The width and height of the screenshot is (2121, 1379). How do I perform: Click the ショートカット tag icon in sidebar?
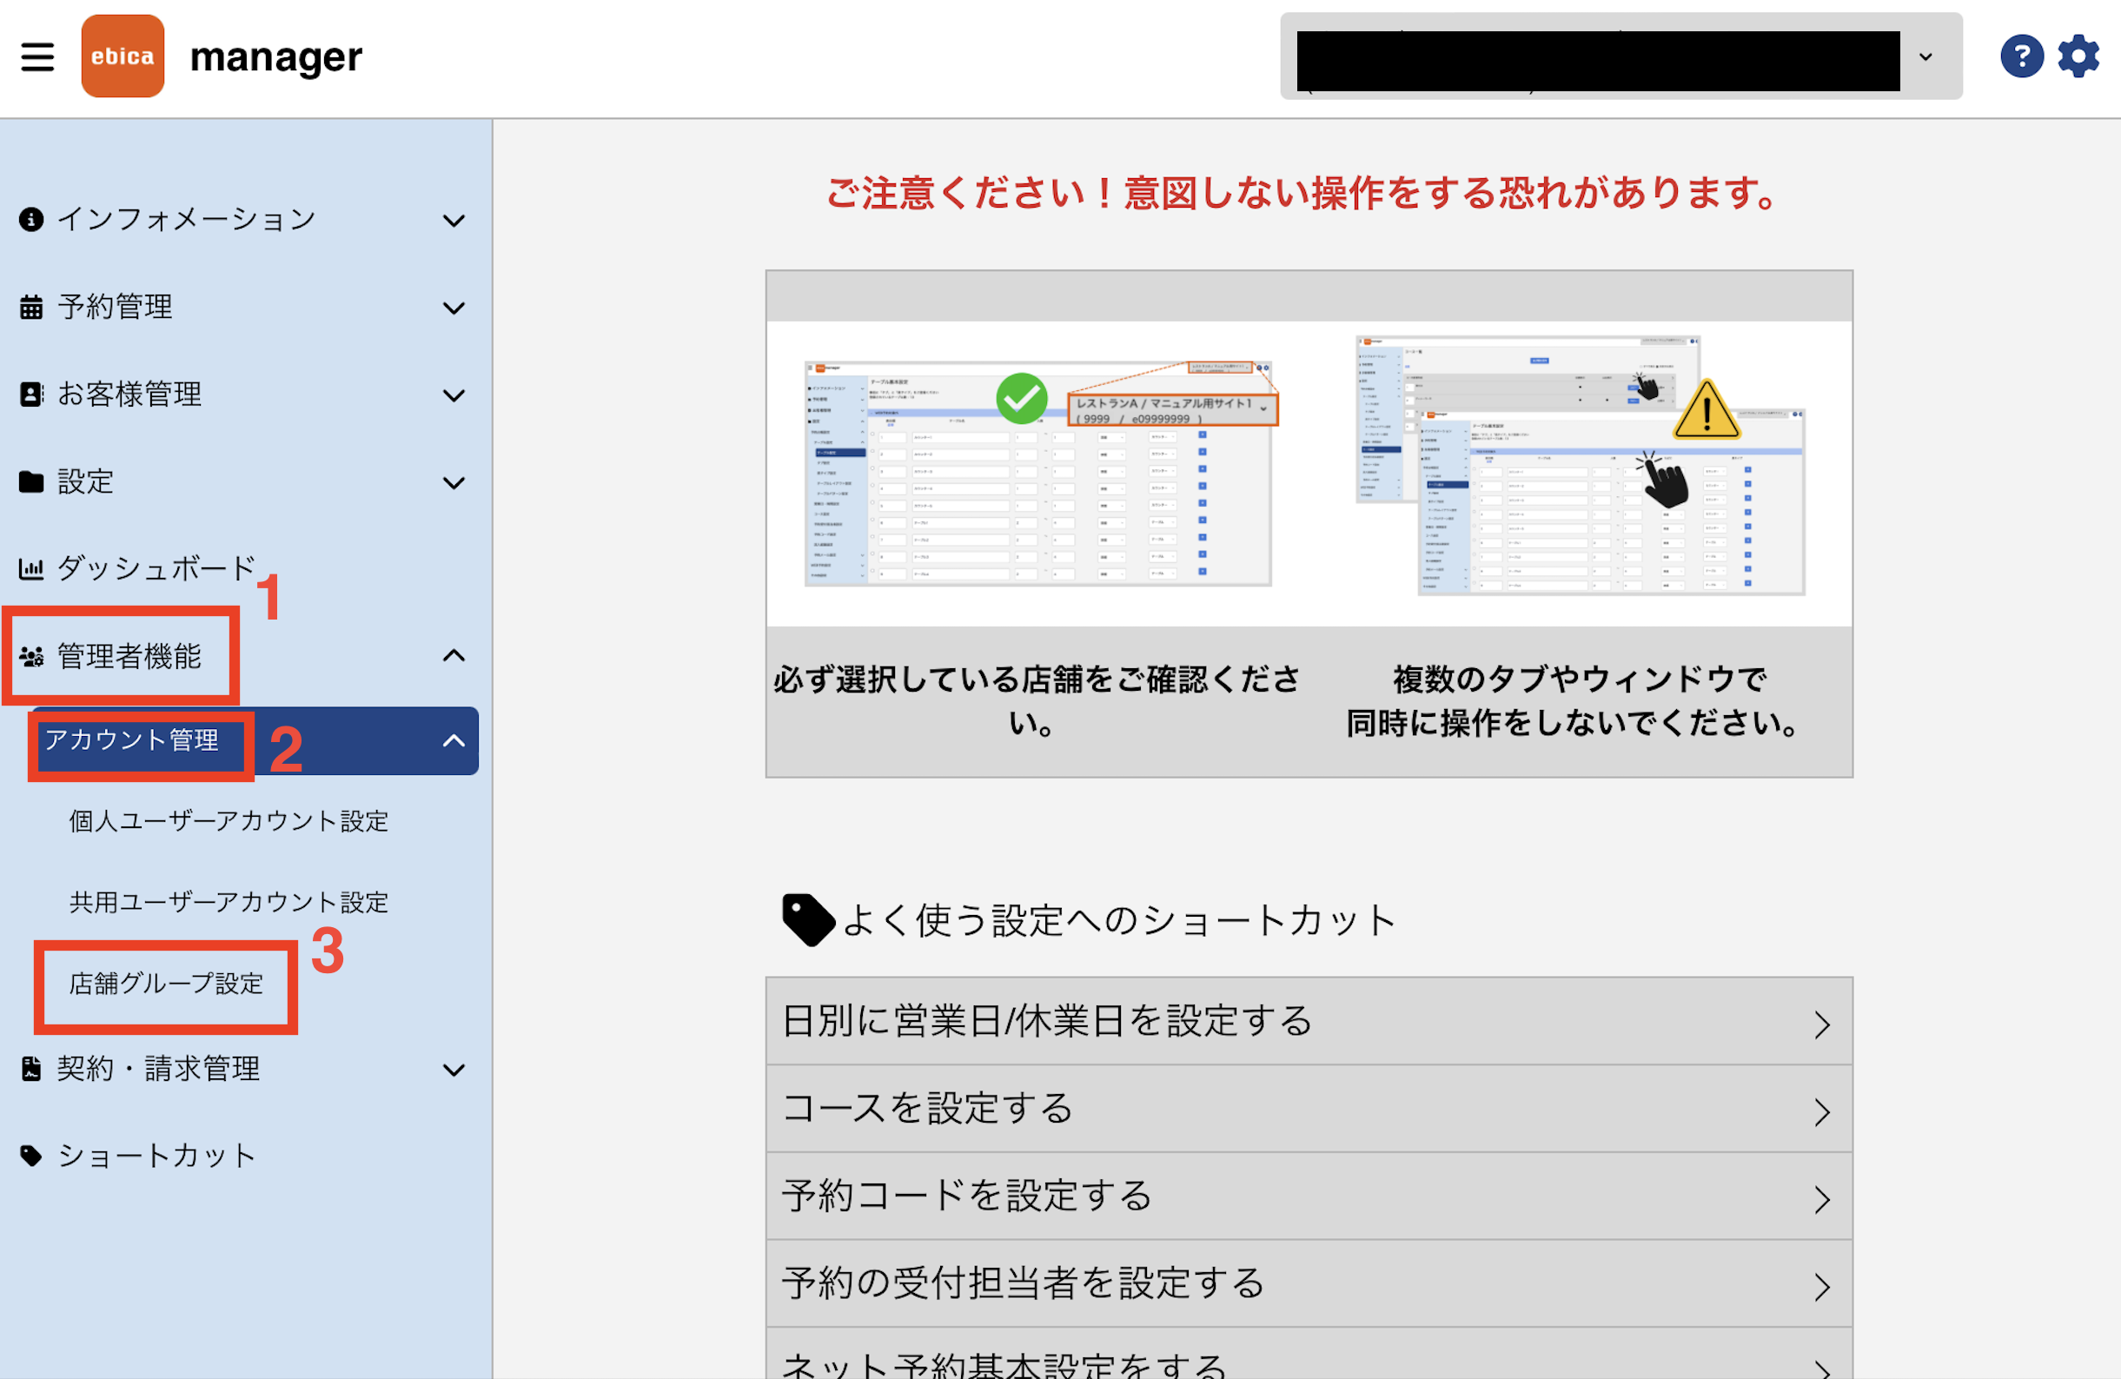point(31,1157)
